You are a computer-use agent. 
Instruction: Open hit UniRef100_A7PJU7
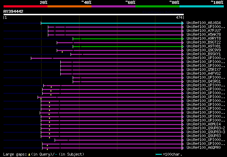tap(204, 31)
